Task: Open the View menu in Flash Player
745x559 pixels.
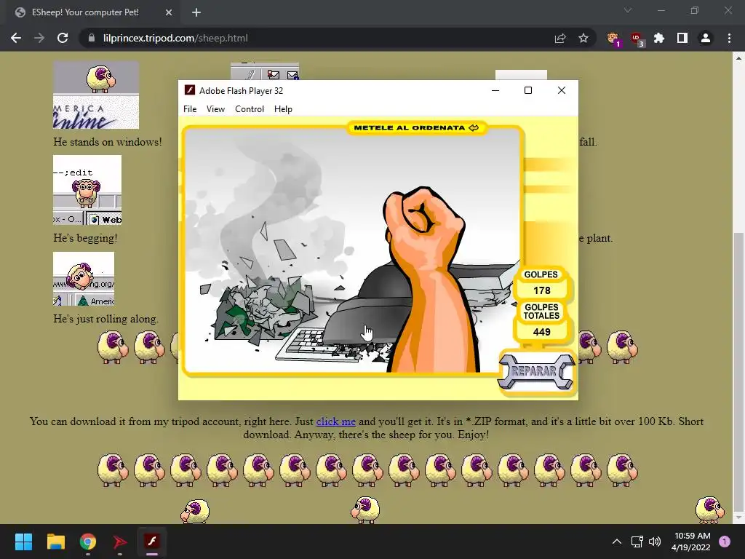Action: click(x=215, y=109)
